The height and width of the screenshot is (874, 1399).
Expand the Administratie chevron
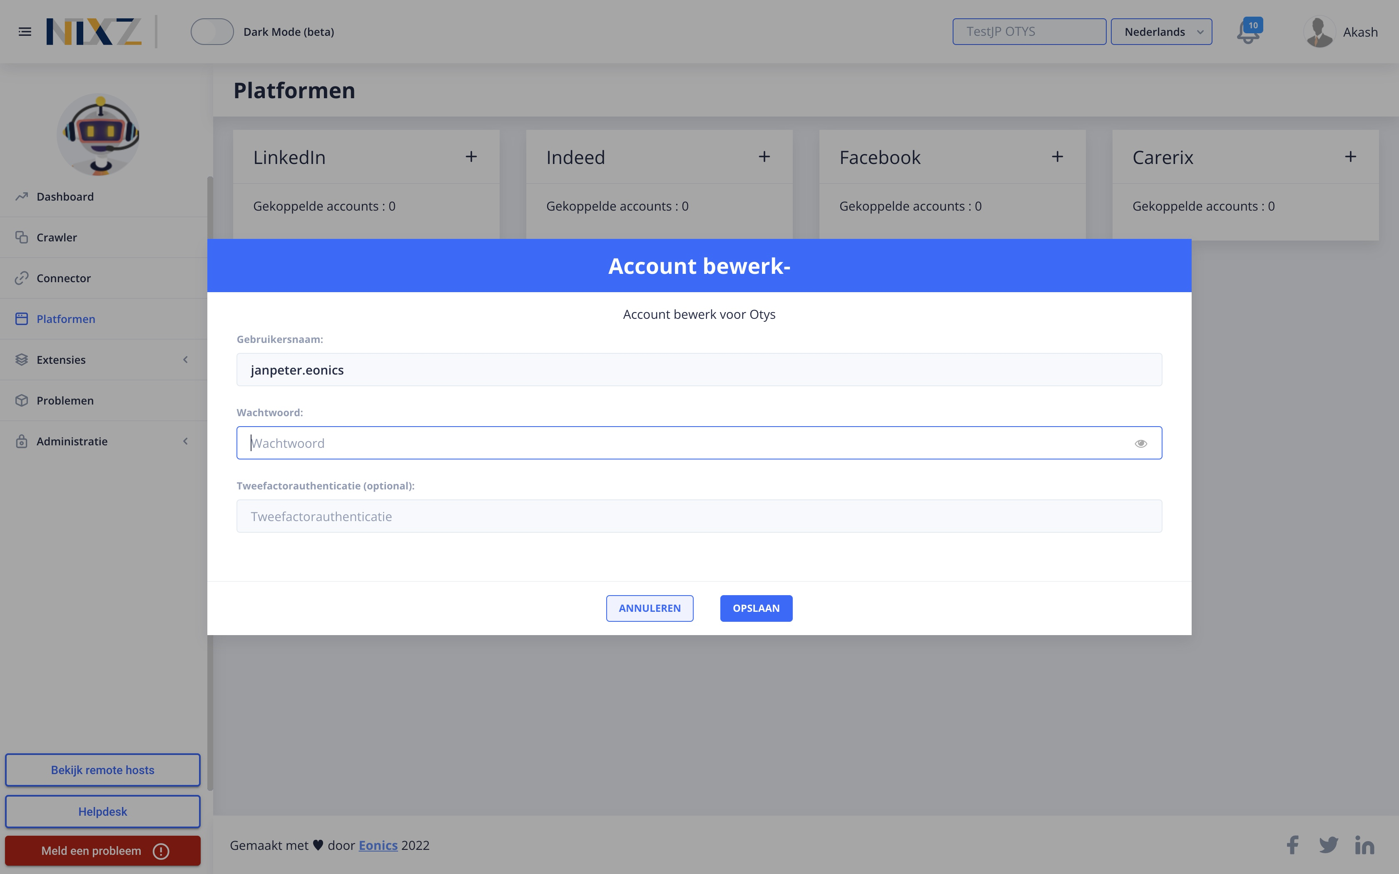pos(186,441)
